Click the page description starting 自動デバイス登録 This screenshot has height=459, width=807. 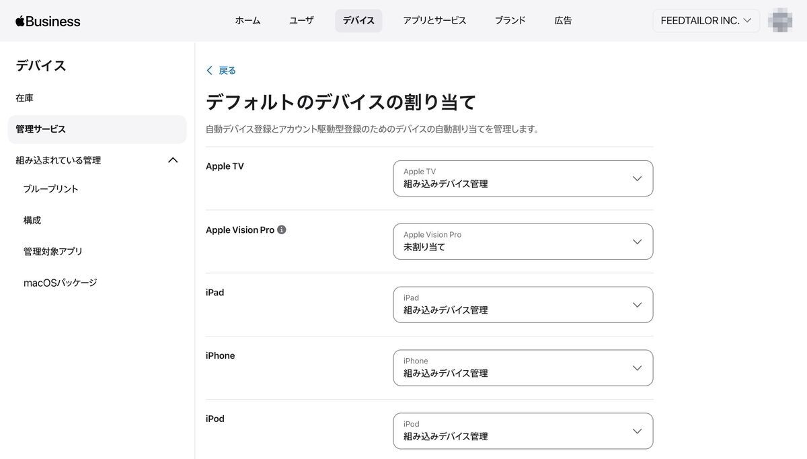click(373, 129)
